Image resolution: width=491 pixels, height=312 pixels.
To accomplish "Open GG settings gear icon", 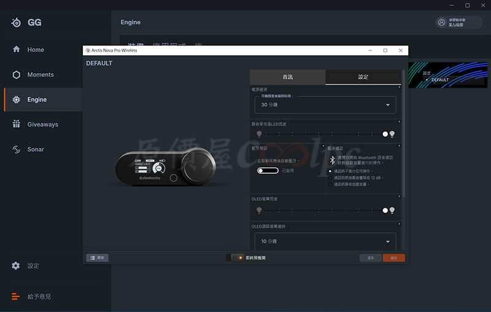I will [16, 266].
